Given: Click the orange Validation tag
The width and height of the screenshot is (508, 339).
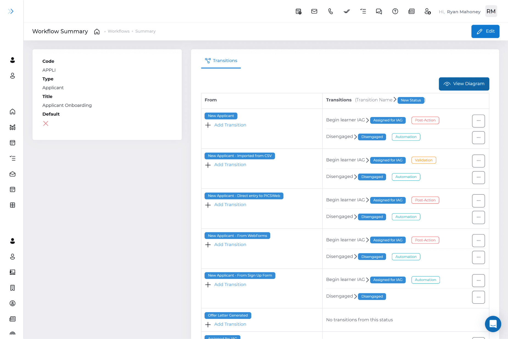Looking at the screenshot, I should 423,160.
